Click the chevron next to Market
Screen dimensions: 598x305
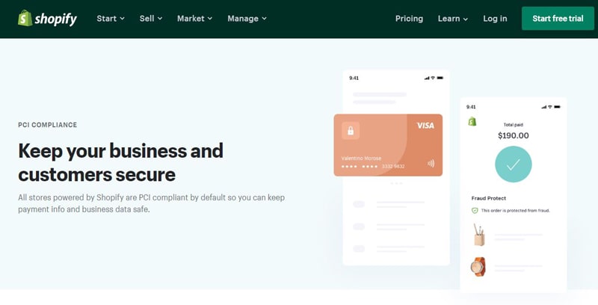[x=210, y=19]
